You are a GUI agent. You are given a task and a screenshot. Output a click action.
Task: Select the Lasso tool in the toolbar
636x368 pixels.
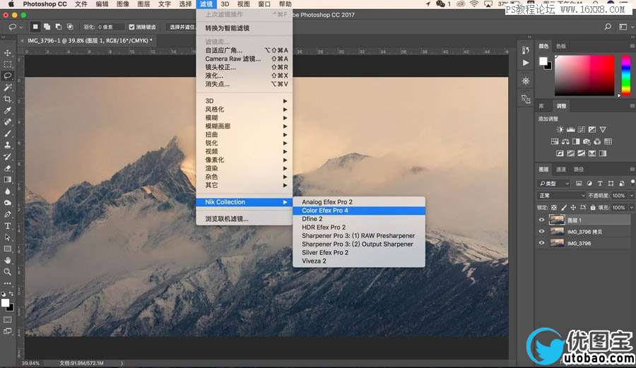(x=7, y=76)
